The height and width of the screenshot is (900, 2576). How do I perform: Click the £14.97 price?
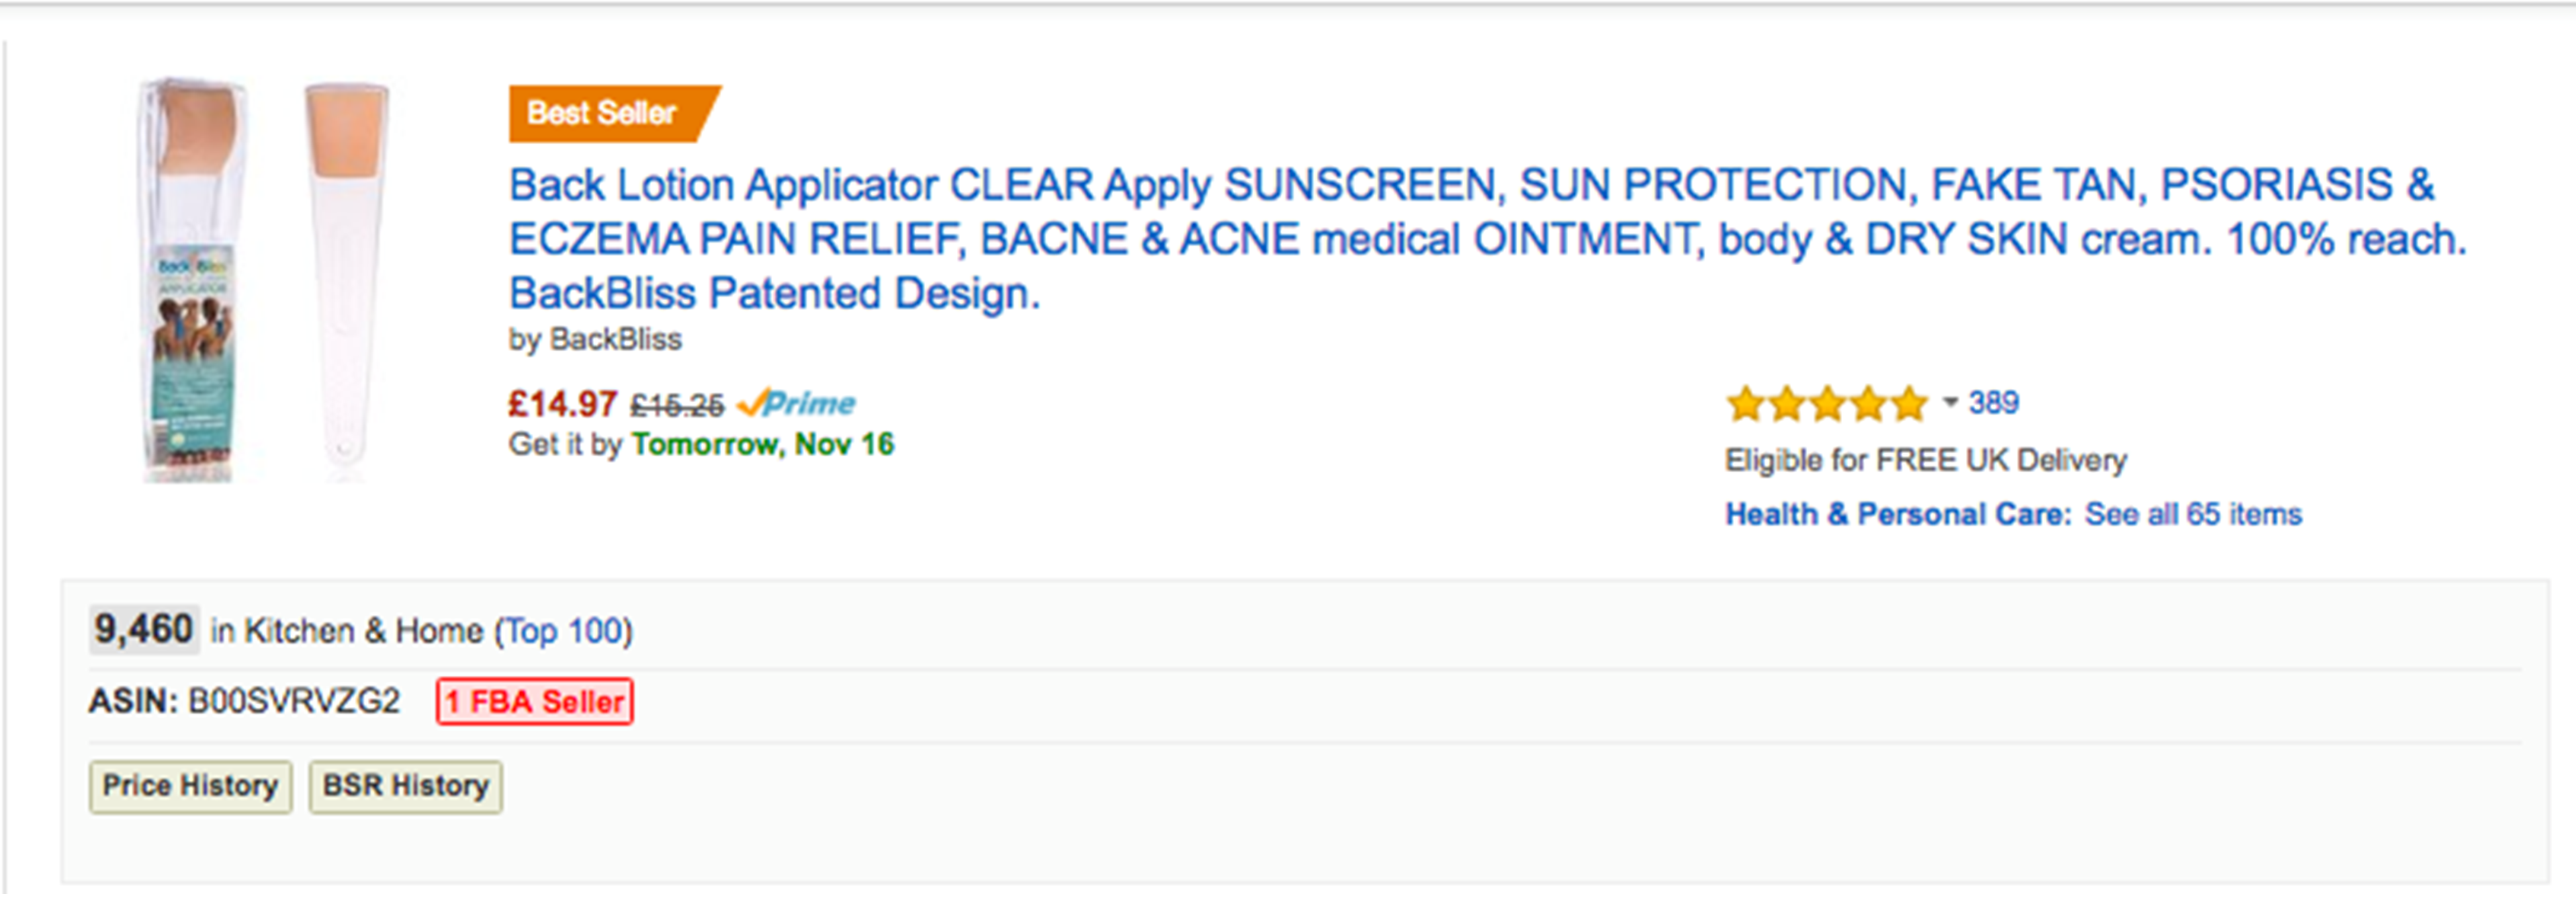(562, 403)
